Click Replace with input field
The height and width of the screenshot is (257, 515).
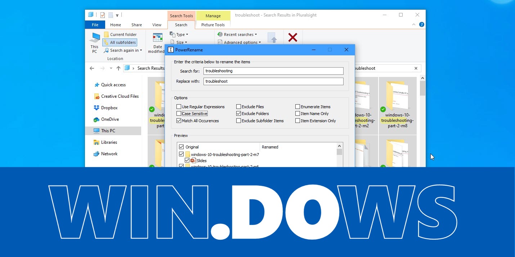[x=273, y=81]
